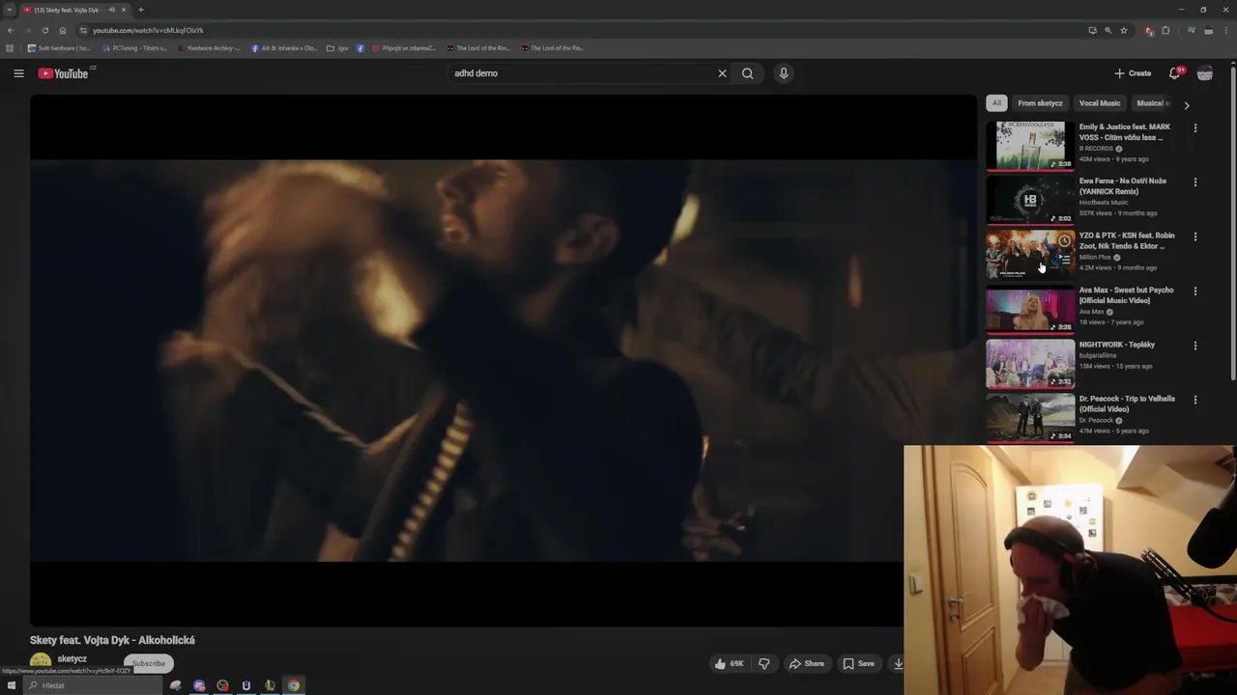
Task: Open the Ava Max Sweet but Psycho thumbnail
Action: (x=1030, y=309)
